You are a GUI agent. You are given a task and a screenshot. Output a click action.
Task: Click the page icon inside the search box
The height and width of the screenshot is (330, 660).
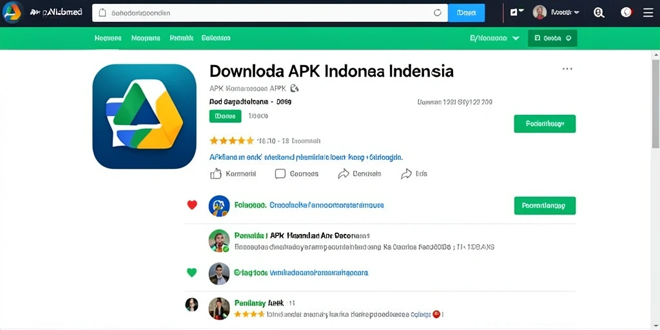click(x=102, y=13)
